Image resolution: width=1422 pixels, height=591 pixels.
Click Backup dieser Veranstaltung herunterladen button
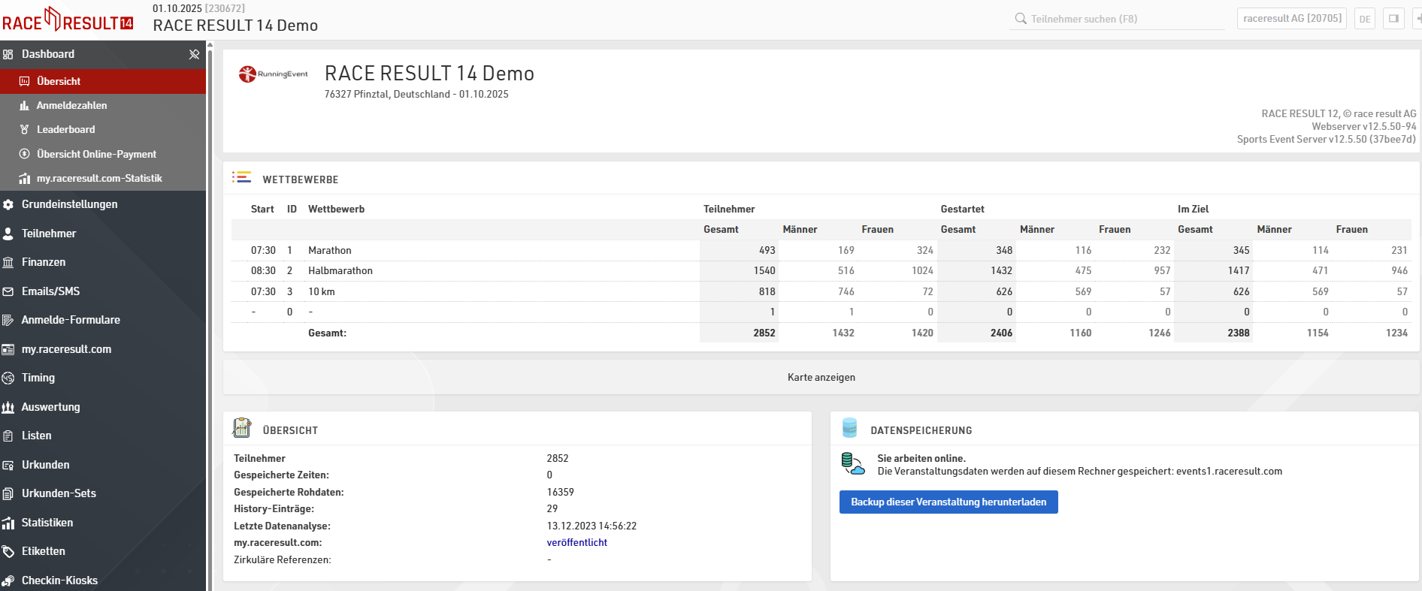(948, 502)
